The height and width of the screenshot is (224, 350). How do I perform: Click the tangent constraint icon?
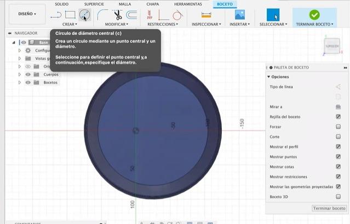point(177,15)
